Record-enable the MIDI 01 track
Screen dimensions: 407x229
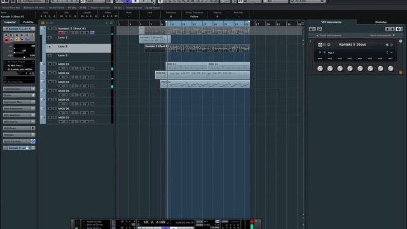pyautogui.click(x=60, y=68)
